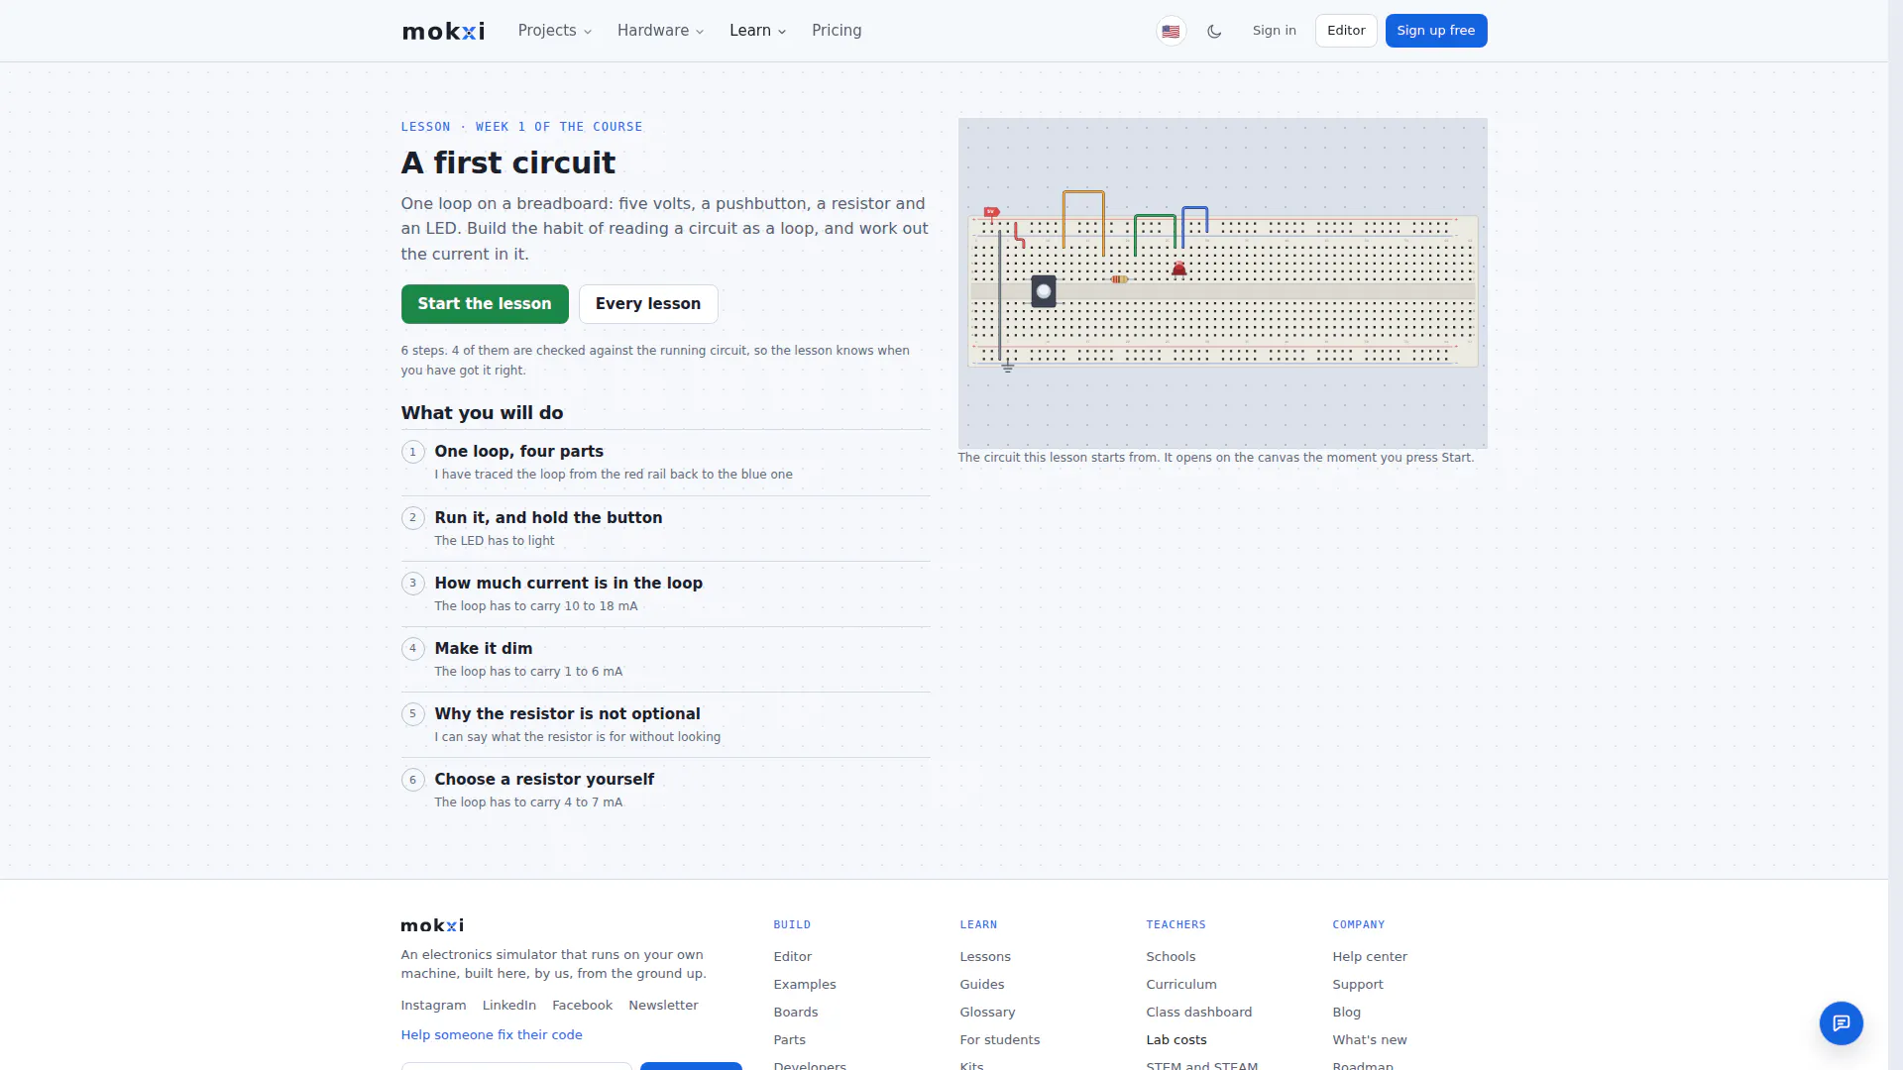
Task: Open the Editor button in the header
Action: (x=1346, y=31)
